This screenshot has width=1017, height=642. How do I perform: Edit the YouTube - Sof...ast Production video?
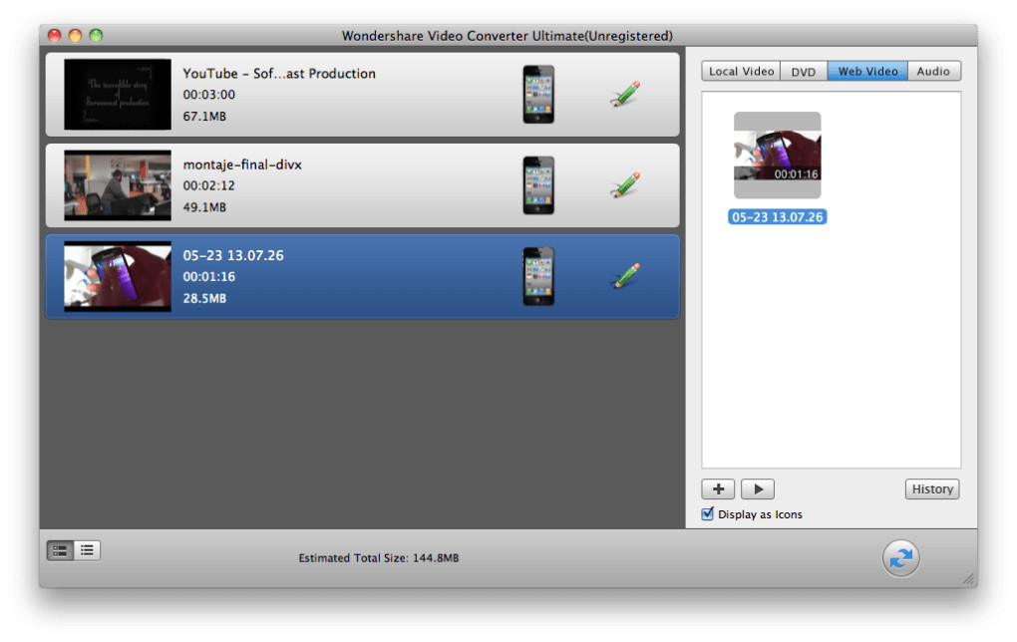click(x=625, y=94)
